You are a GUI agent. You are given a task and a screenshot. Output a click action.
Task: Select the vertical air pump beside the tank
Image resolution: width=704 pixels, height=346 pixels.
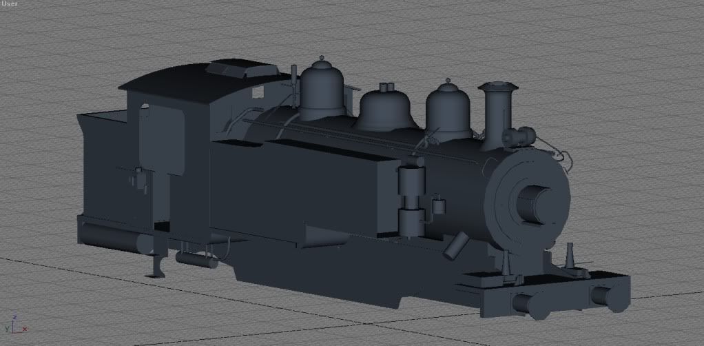tap(412, 196)
